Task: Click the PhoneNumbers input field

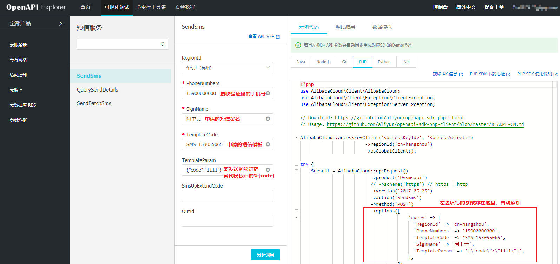Action: [228, 93]
